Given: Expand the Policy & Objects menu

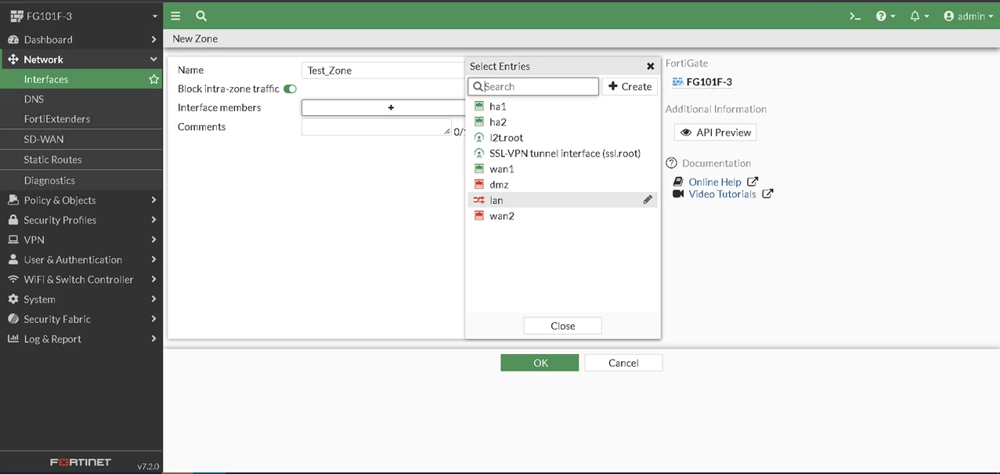Looking at the screenshot, I should tap(81, 201).
